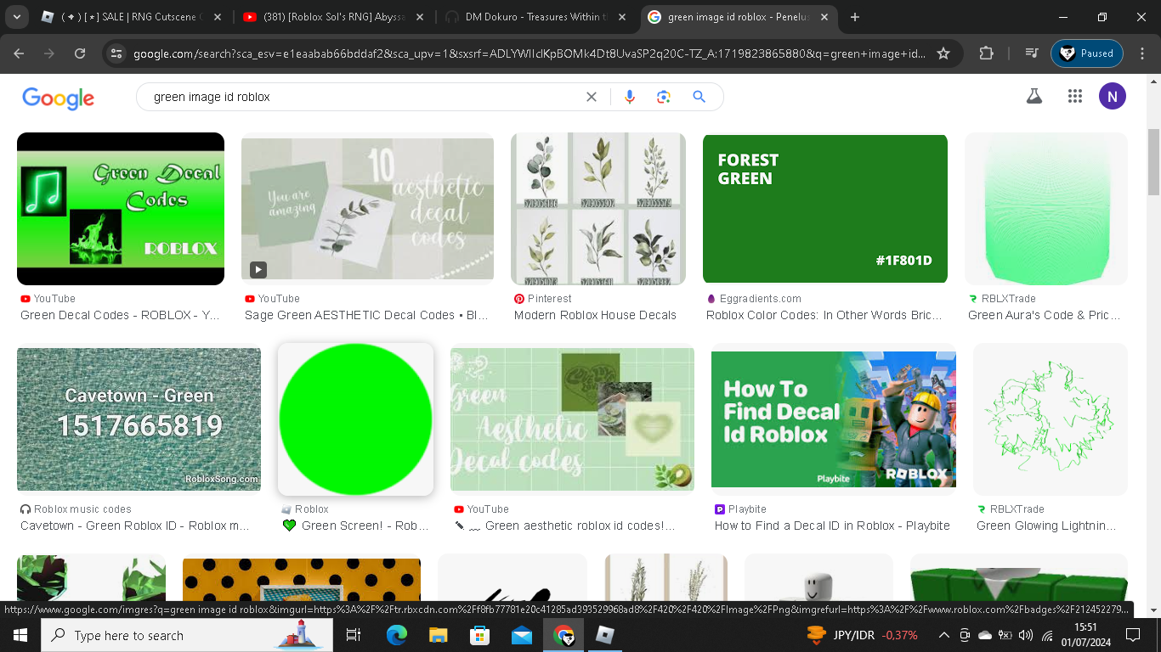The height and width of the screenshot is (652, 1161).
Task: Clear the search box with X icon
Action: pyautogui.click(x=592, y=97)
